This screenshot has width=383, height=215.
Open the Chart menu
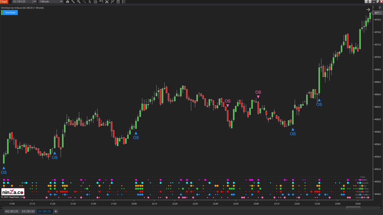pyautogui.click(x=4, y=1)
